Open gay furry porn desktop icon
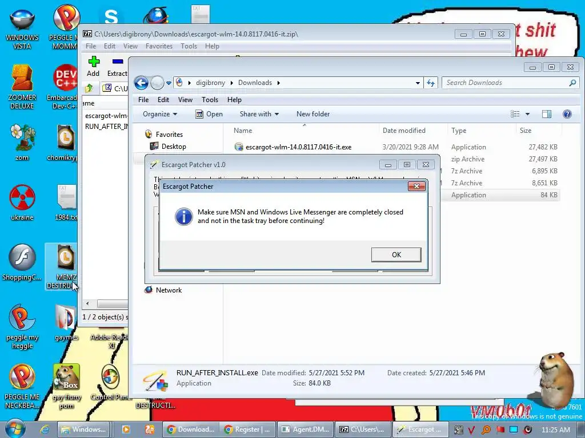This screenshot has height=438, width=585. [66, 387]
